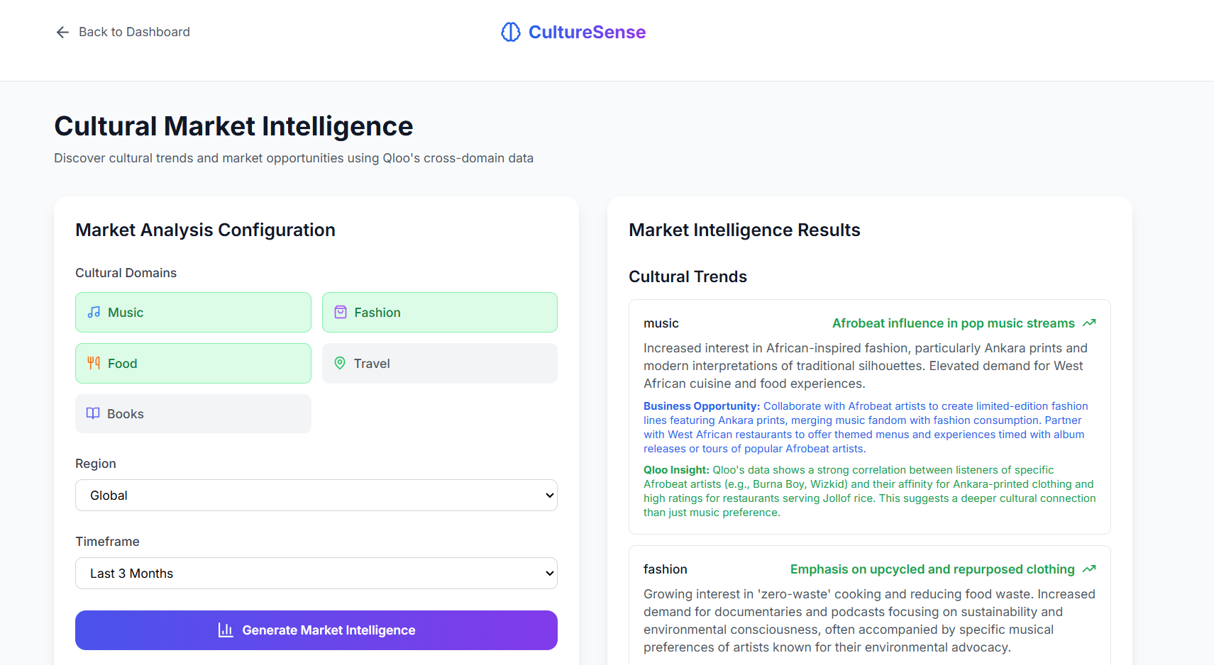The width and height of the screenshot is (1214, 665).
Task: Enable the Travel domain toggle
Action: [x=439, y=363]
